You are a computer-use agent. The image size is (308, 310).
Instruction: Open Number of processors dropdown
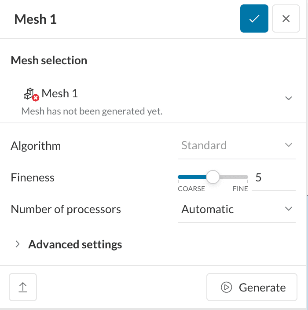tap(289, 209)
